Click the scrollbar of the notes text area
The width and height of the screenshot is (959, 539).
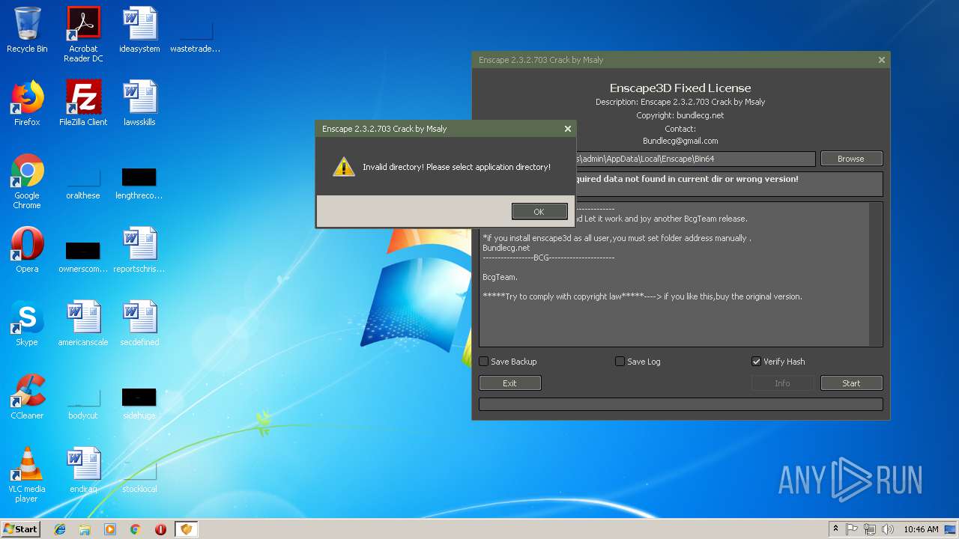[875, 274]
